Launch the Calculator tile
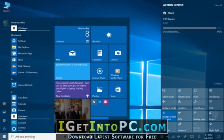Image resolution: width=224 pixels, height=140 pixels. [100, 53]
